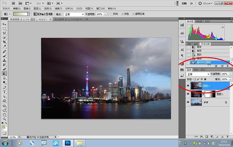
Task: Toggle the Transparency checkbox
Action: [x=133, y=14]
